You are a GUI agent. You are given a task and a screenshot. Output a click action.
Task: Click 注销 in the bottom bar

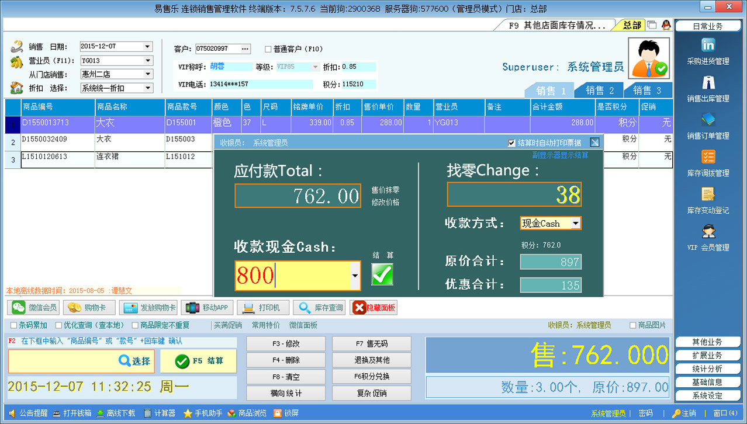pyautogui.click(x=684, y=413)
